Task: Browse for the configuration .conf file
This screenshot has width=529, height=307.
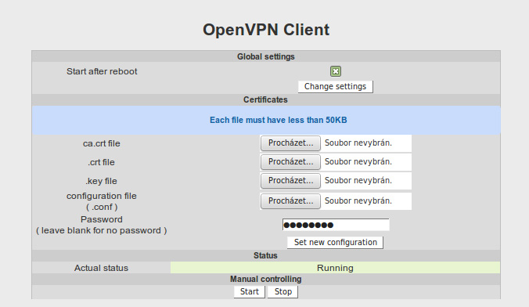Action: [x=290, y=201]
